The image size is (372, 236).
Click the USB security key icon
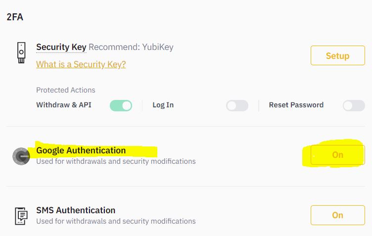pyautogui.click(x=21, y=53)
